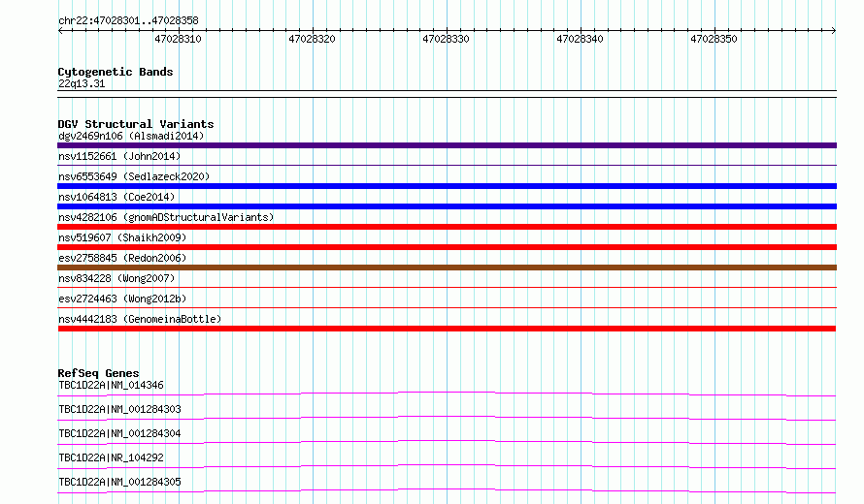Open transcript TBC1D22A|NM_001284304
This screenshot has height=504, width=864.
119,433
